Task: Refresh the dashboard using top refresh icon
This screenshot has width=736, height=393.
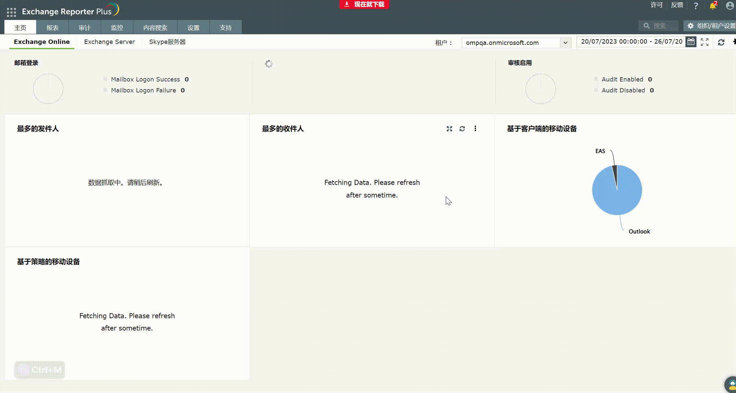Action: click(721, 42)
